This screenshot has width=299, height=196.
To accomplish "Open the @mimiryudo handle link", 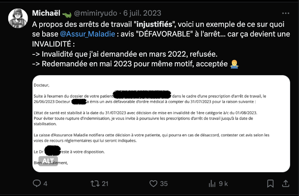I will (x=96, y=13).
